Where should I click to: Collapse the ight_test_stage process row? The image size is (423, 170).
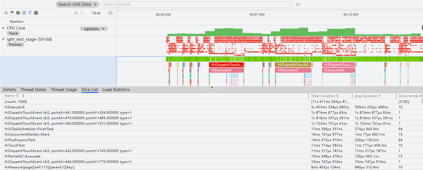[3, 39]
